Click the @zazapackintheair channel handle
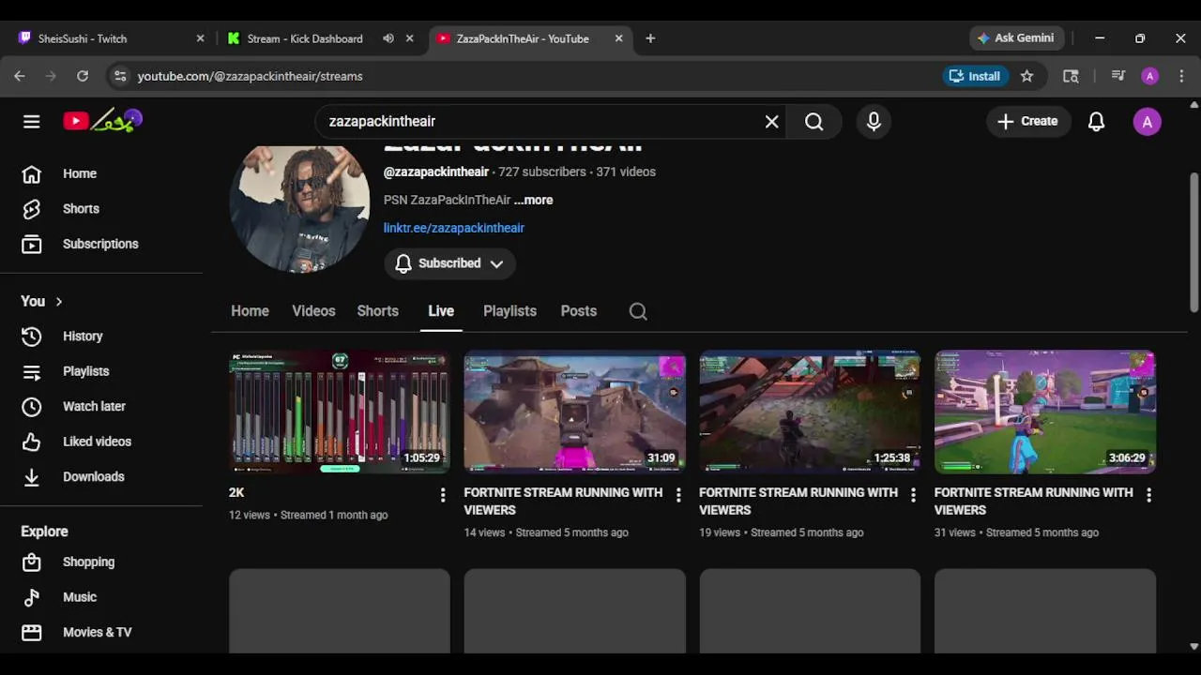1201x675 pixels. [436, 172]
